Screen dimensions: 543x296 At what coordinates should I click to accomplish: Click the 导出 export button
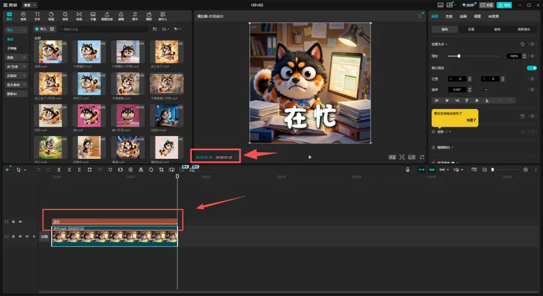tap(504, 5)
